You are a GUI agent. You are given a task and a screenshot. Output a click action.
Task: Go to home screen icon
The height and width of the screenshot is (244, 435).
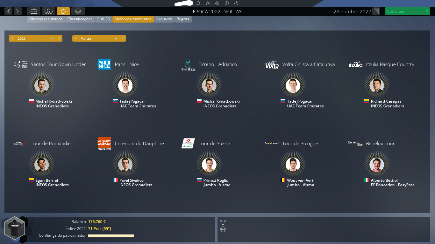(208, 3)
